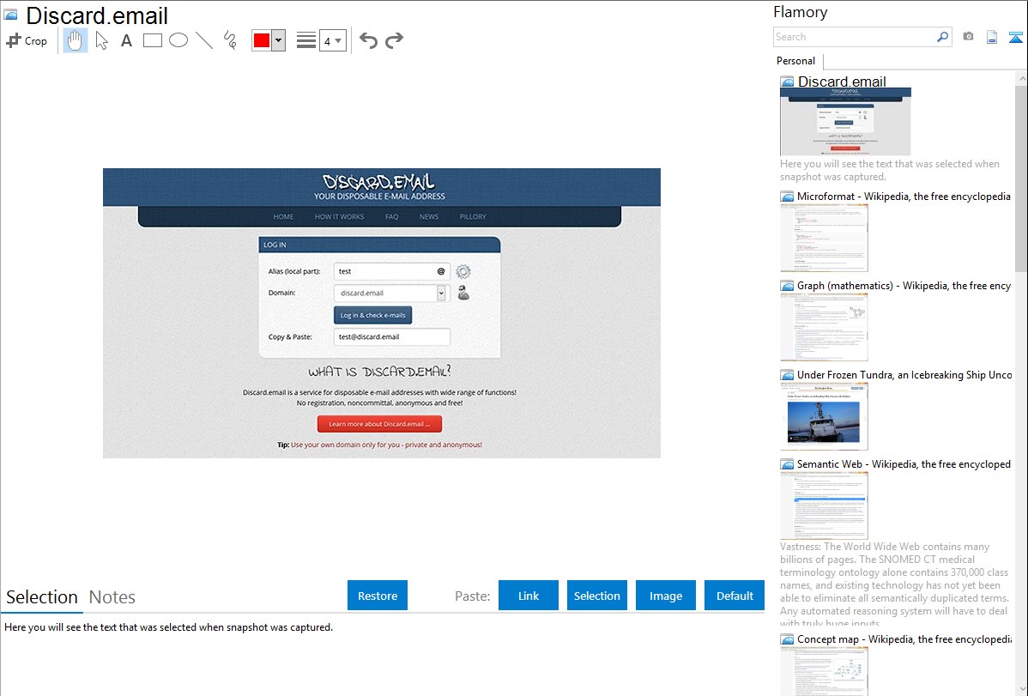Click the large Discard.email snapshot preview image

click(x=382, y=313)
